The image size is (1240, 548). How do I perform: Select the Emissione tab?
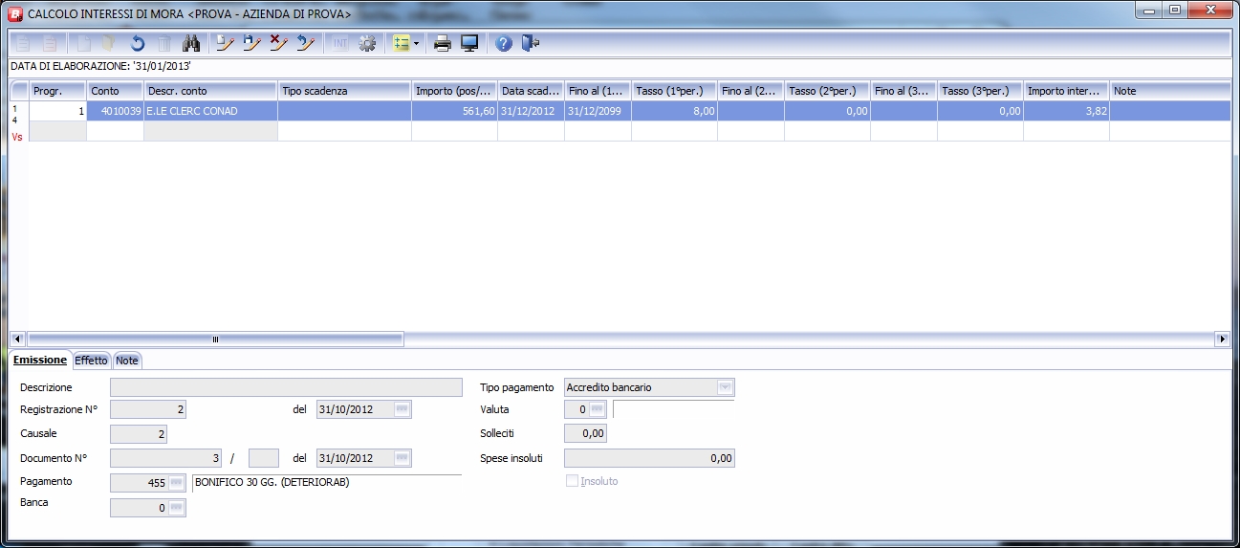[x=39, y=360]
